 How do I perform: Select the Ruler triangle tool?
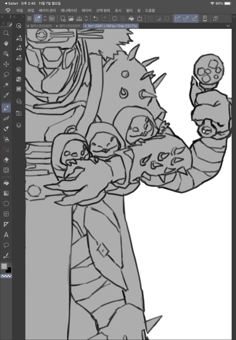[6, 224]
